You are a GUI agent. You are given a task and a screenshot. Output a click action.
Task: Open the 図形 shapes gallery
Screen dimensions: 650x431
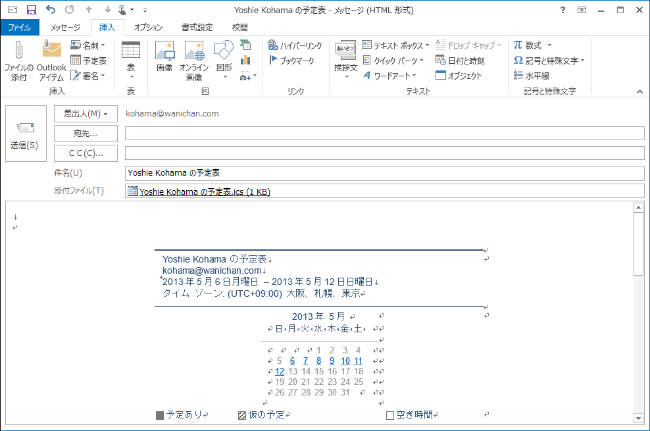coord(224,61)
